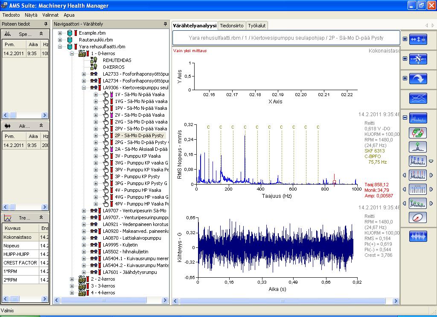This screenshot has width=437, height=317.
Task: Switch to the Työkalut tab
Action: [256, 26]
